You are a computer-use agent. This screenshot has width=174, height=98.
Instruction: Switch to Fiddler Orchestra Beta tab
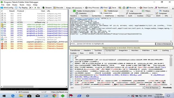(84, 11)
